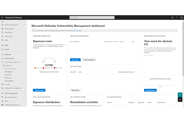Click the exposure score gauge chart
Screen dimensions: 184x122
(x=49, y=60)
